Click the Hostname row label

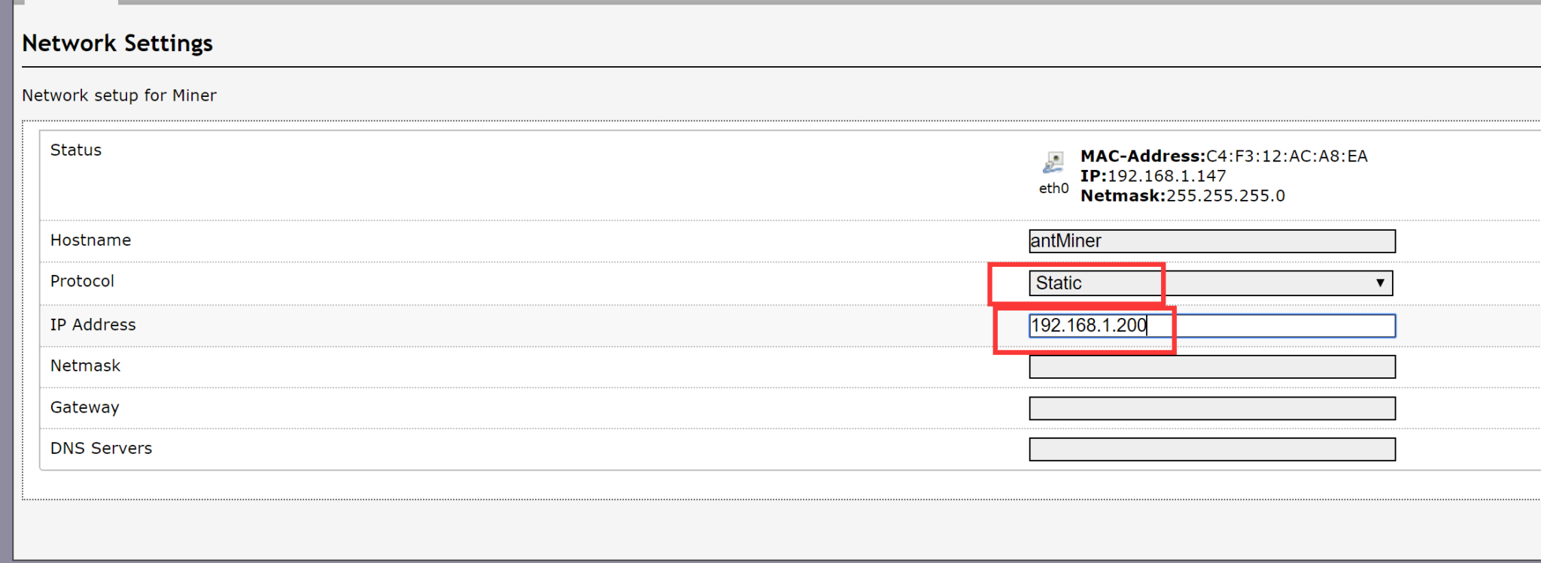pyautogui.click(x=90, y=240)
